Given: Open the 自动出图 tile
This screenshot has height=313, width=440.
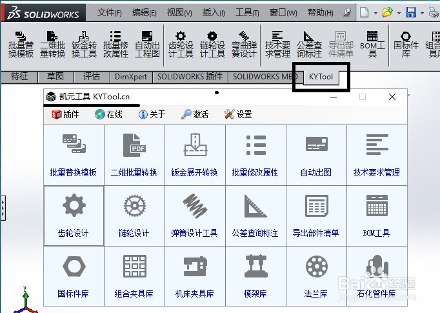Looking at the screenshot, I should click(x=316, y=156).
